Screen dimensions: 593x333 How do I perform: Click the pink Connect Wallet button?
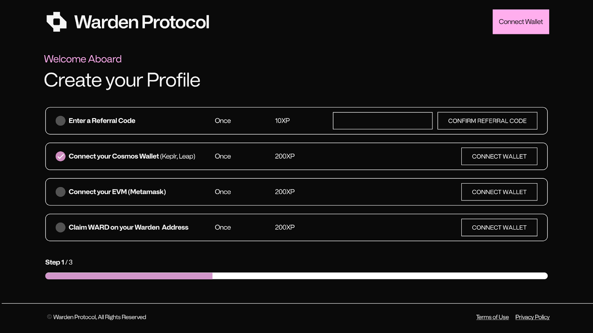tap(520, 22)
